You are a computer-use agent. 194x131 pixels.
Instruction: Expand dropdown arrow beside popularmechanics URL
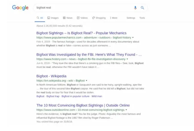point(133,38)
